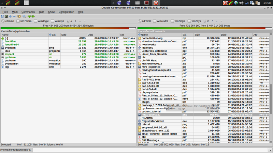
Task: Open the Files menu
Action: pyautogui.click(x=5, y=12)
